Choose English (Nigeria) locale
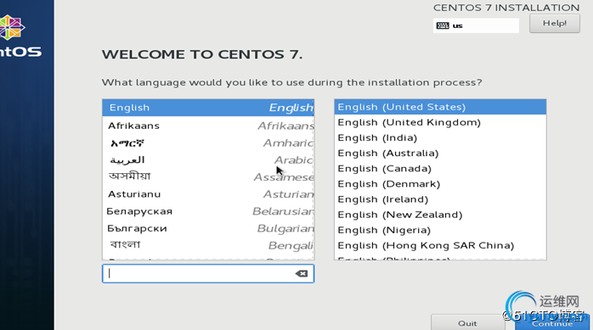Screen dimensions: 593x330 tap(440, 230)
